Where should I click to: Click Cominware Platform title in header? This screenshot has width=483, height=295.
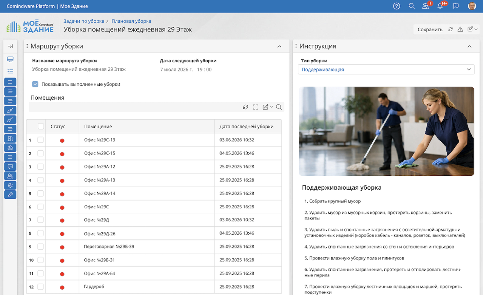(x=31, y=6)
